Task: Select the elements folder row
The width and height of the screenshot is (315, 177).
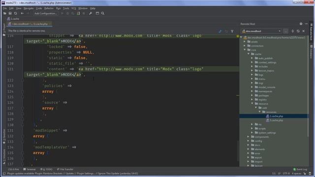Action: 258,149
